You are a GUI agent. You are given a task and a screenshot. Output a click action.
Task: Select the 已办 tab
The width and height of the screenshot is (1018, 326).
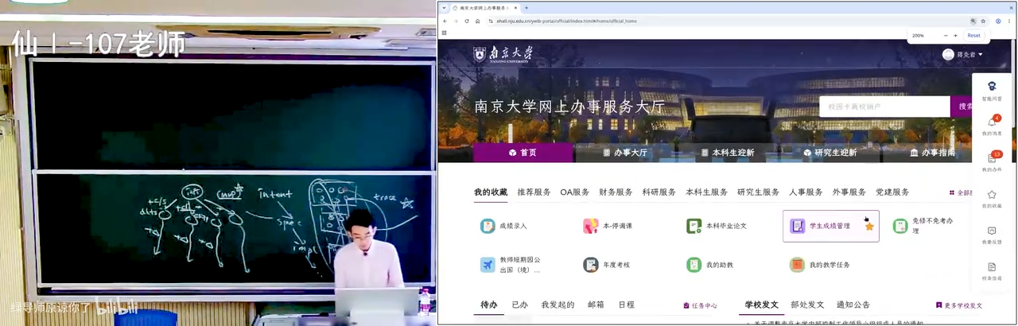point(519,305)
